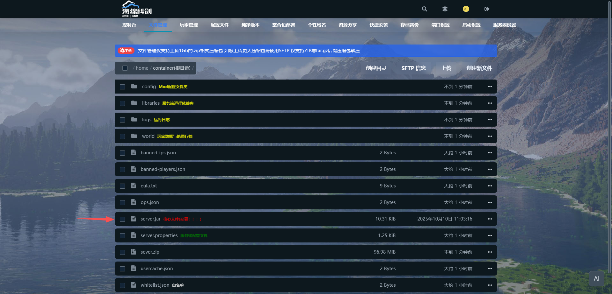Screen dimensions: 612x294
Task: Click the config folder icon
Action: 134,87
